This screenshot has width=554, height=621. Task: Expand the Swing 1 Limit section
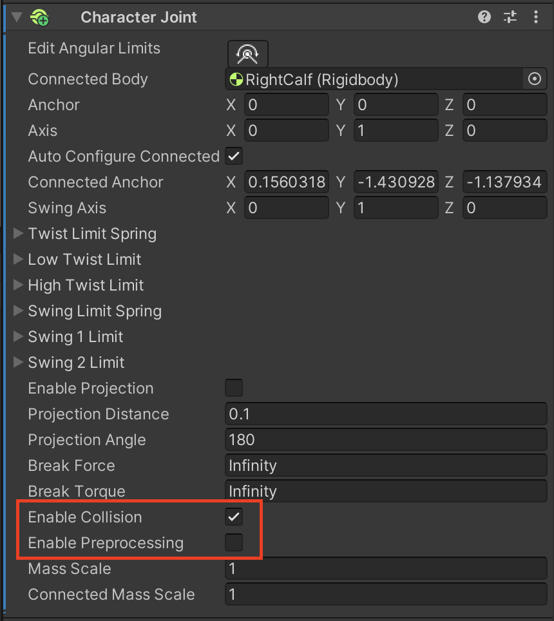coord(18,337)
